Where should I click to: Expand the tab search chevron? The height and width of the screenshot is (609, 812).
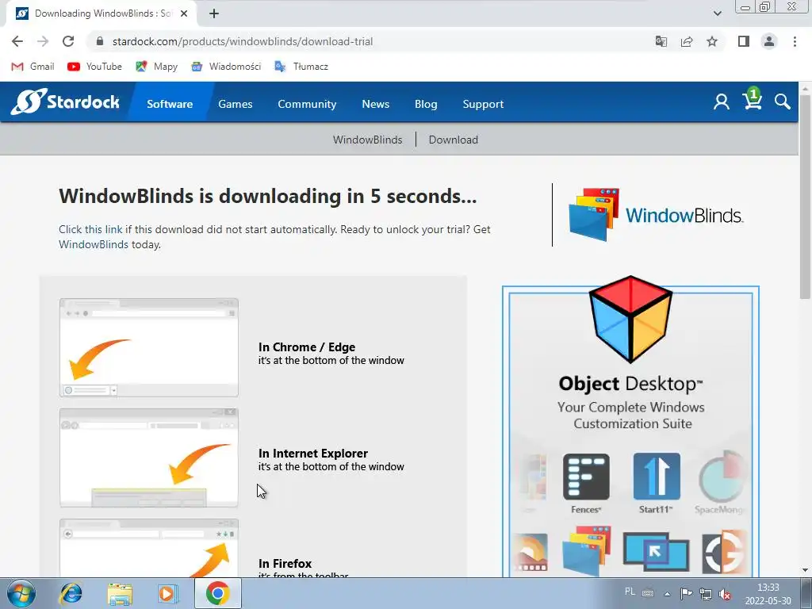[717, 13]
